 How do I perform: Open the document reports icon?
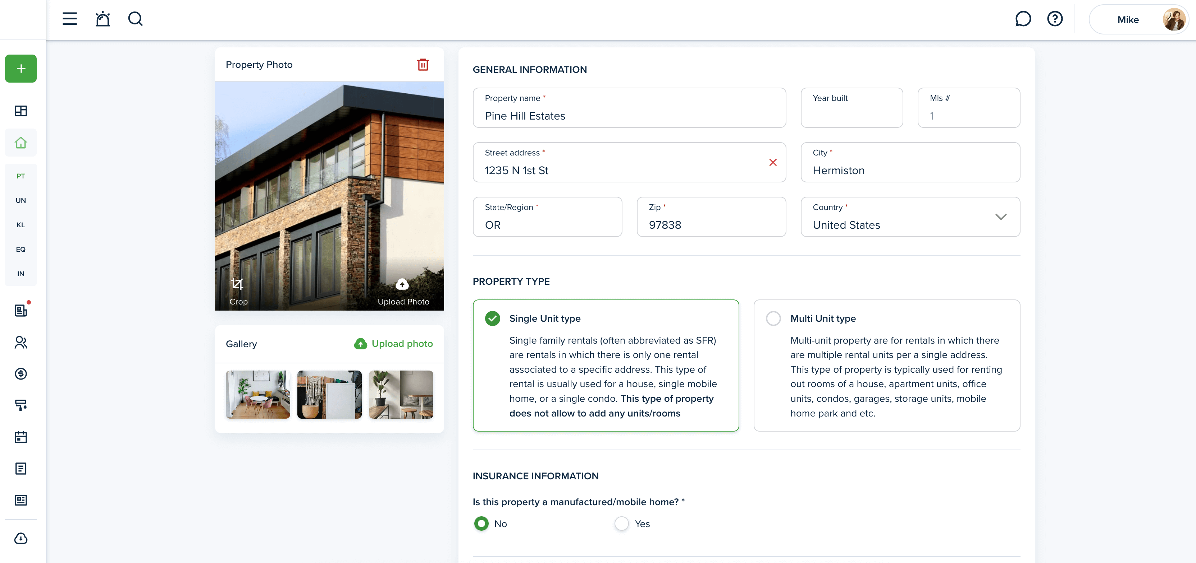tap(21, 469)
